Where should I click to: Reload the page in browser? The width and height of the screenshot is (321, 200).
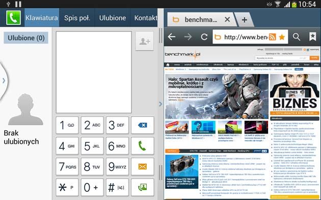click(204, 37)
